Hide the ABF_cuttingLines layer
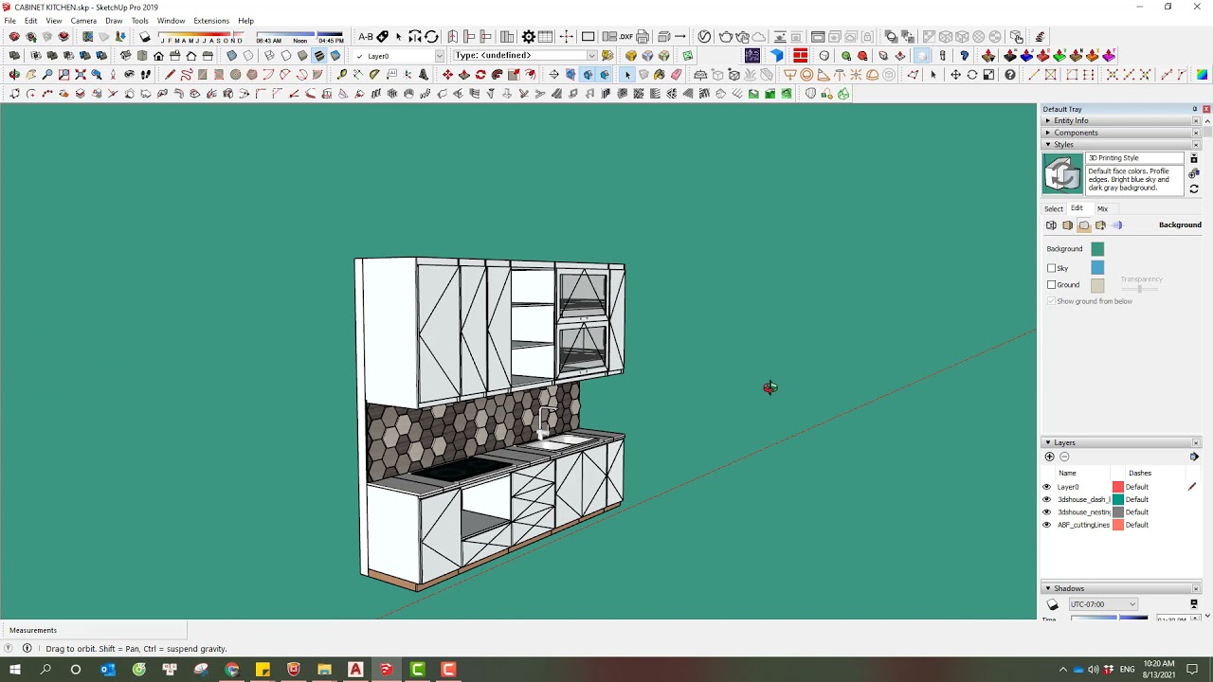This screenshot has width=1213, height=682. click(1047, 525)
